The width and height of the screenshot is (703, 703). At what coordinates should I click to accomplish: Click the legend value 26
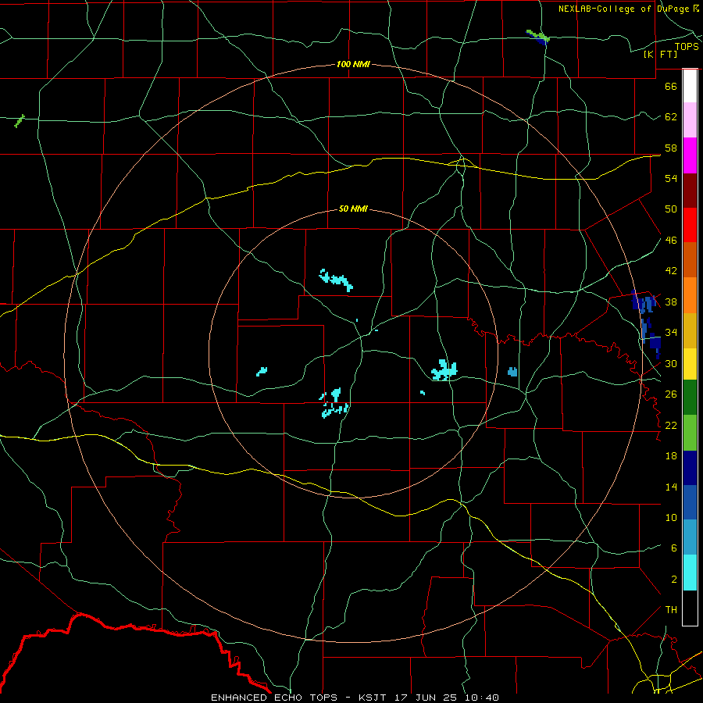[x=671, y=394]
